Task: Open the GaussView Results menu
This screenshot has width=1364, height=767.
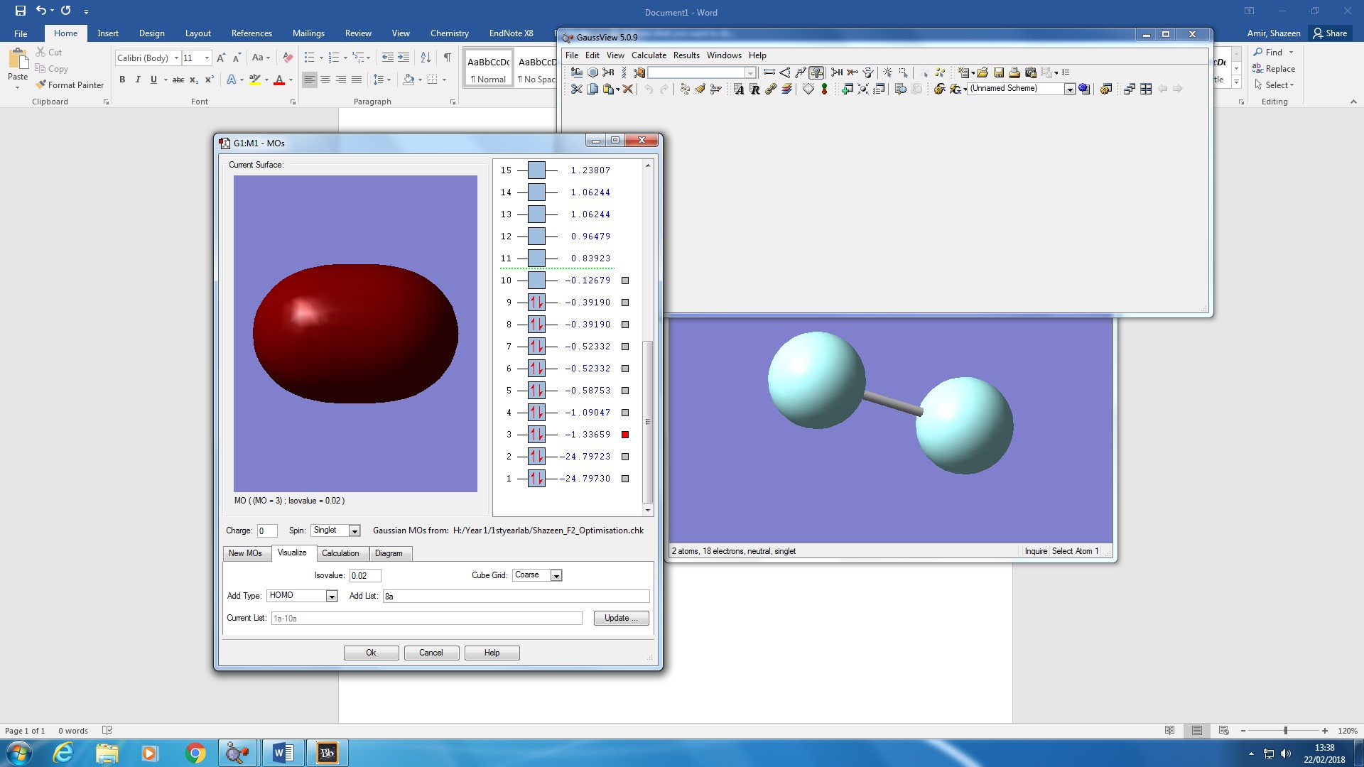Action: click(686, 55)
